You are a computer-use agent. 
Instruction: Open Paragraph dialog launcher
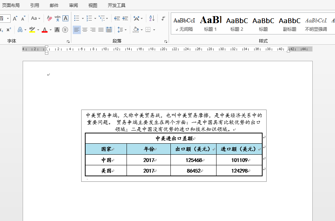click(166, 41)
